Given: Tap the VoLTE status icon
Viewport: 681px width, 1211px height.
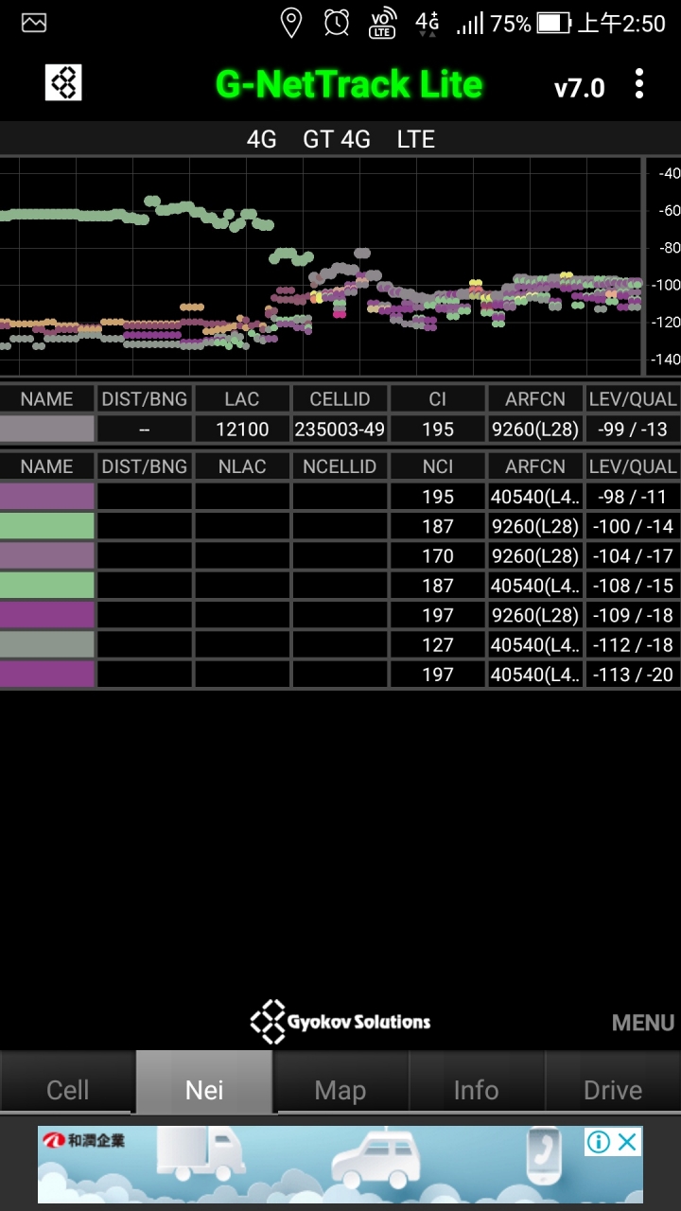Looking at the screenshot, I should [382, 24].
